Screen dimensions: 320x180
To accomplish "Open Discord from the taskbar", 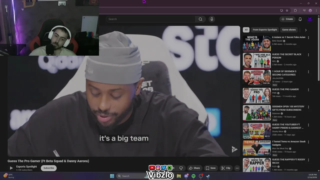I will tap(186, 176).
